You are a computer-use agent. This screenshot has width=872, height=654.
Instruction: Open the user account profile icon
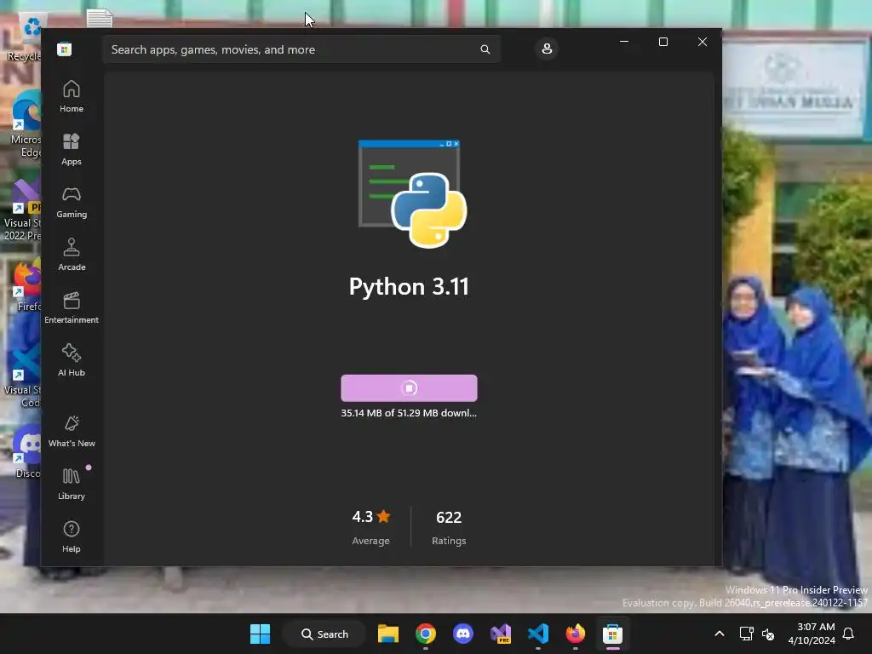(547, 49)
